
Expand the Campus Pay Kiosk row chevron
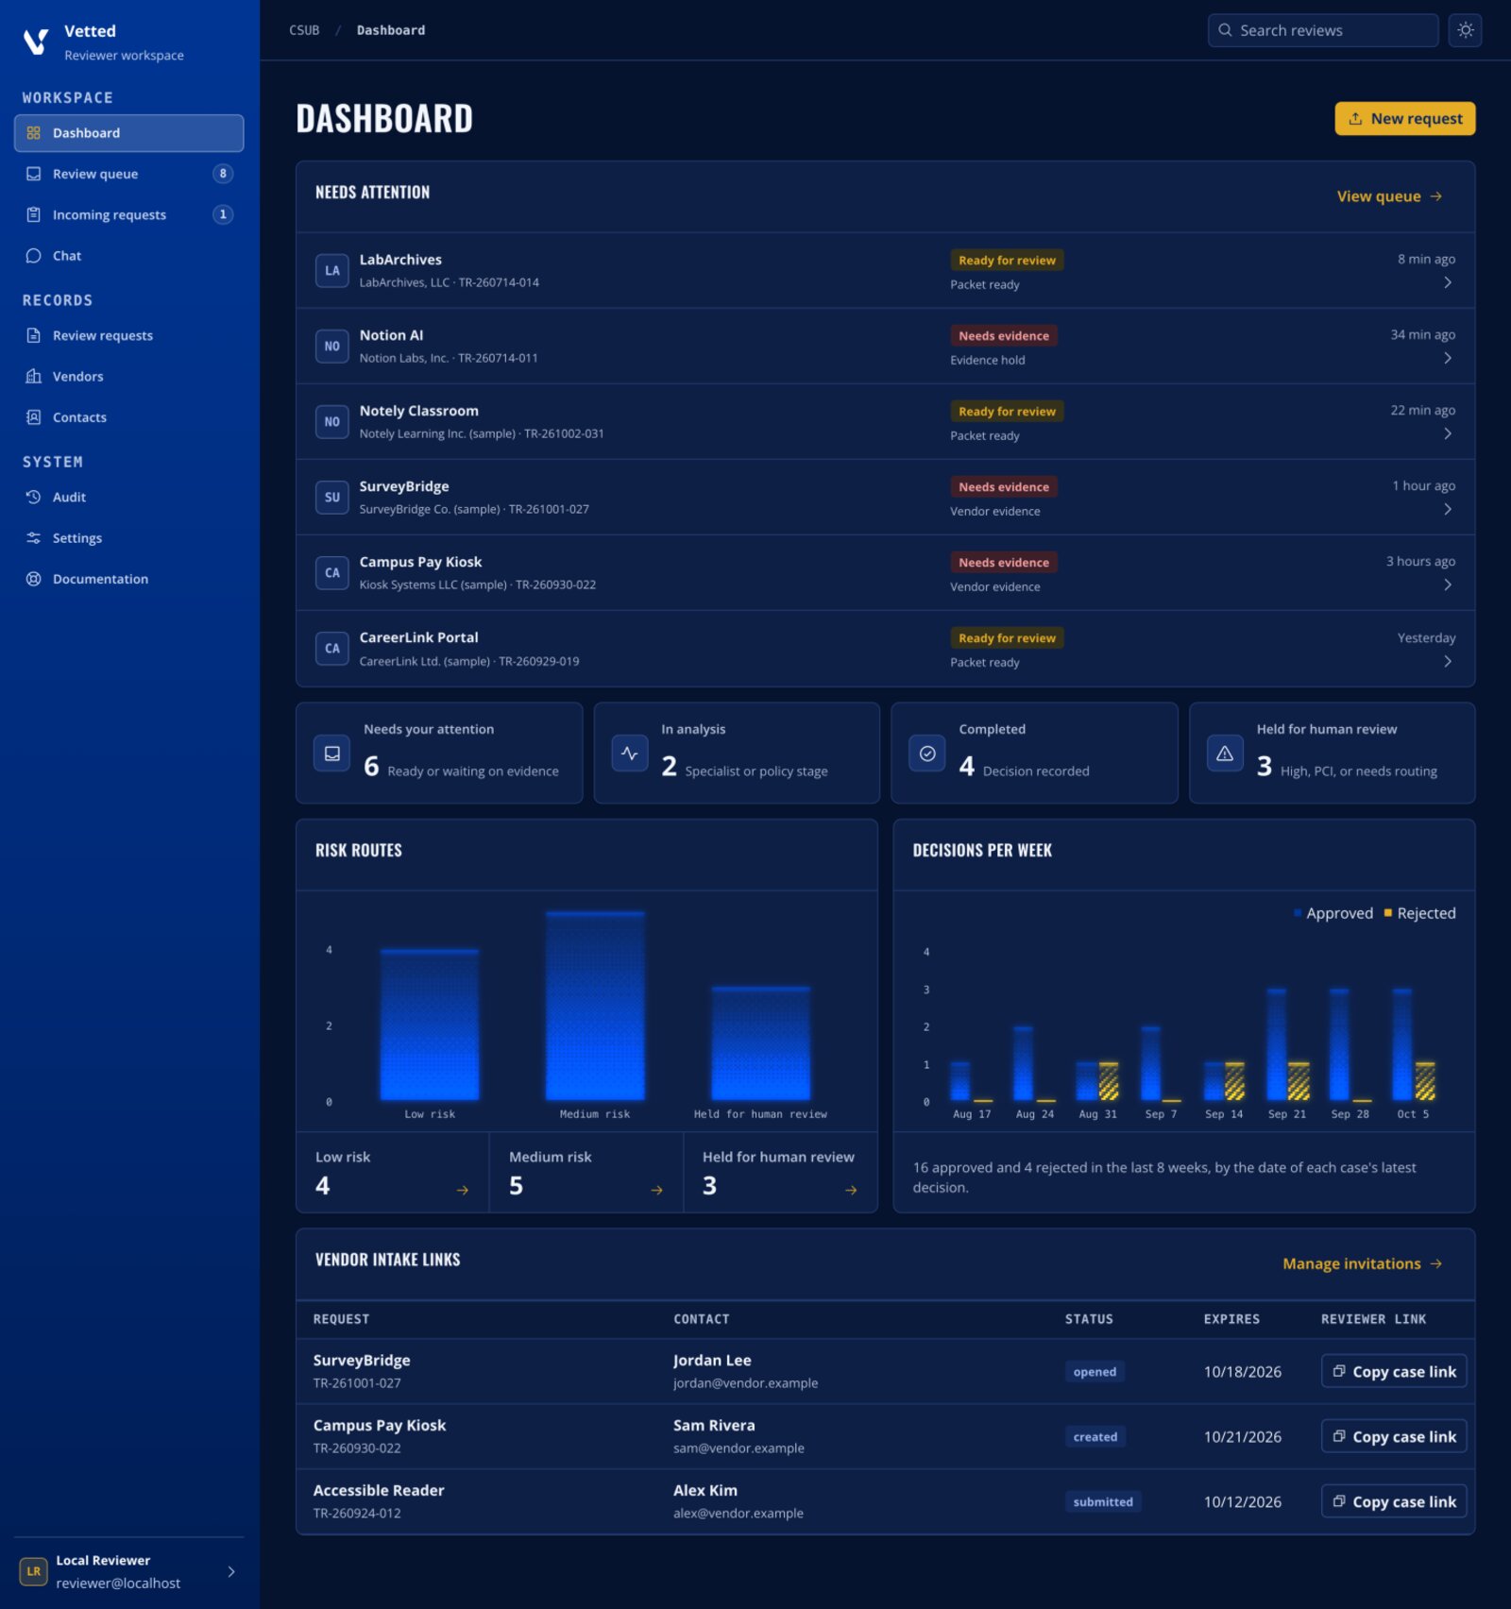click(x=1448, y=584)
